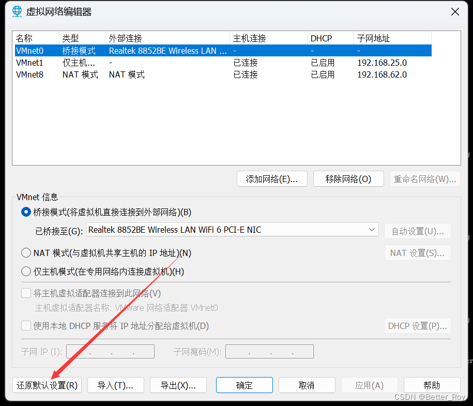Screen dimensions: 473x406
Task: Click the 类型 column header
Action: point(82,38)
